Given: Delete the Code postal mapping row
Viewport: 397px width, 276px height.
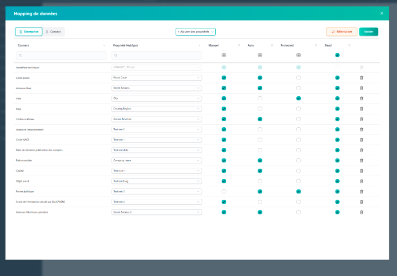Looking at the screenshot, I should coord(361,78).
